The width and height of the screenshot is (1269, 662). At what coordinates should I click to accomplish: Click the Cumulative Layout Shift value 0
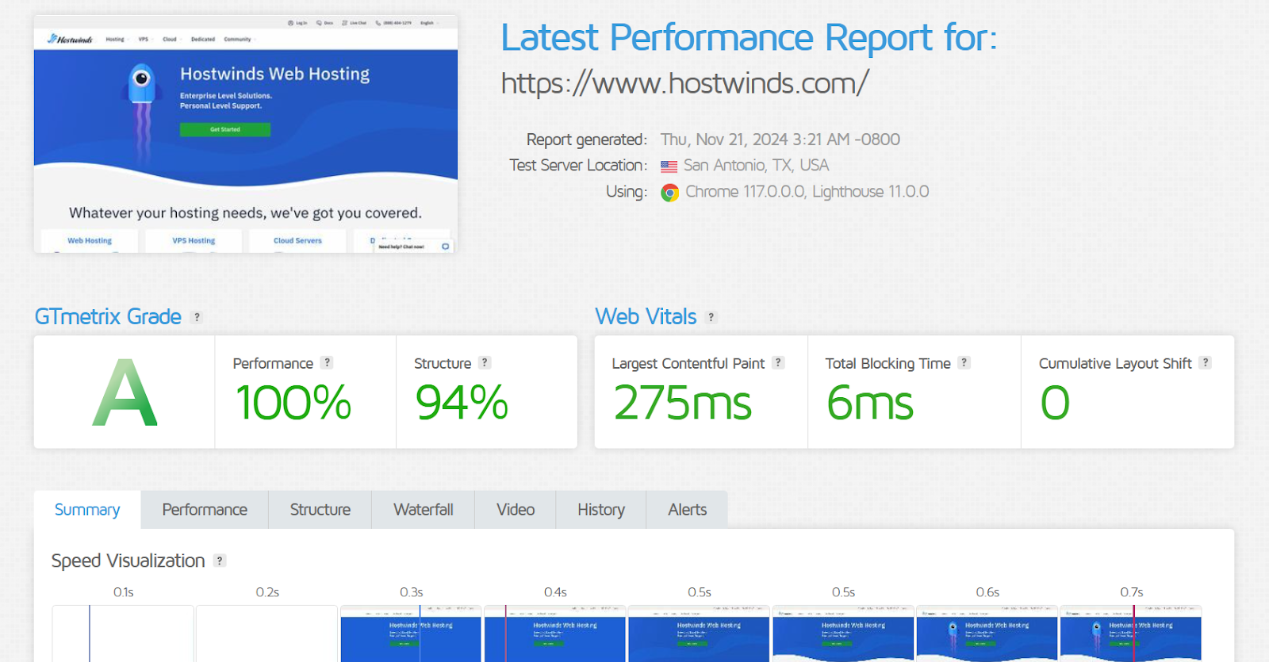(1055, 403)
